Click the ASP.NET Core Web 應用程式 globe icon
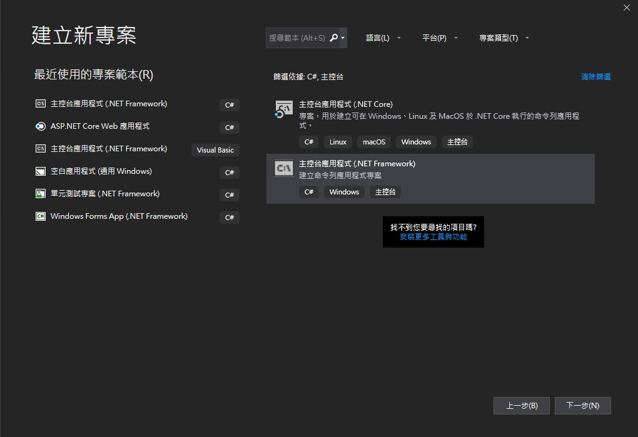This screenshot has width=638, height=437. (40, 126)
